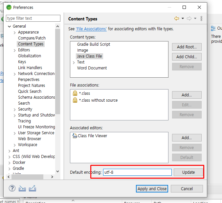Select Project Natures in the tree
The width and height of the screenshot is (222, 203).
pyautogui.click(x=32, y=86)
